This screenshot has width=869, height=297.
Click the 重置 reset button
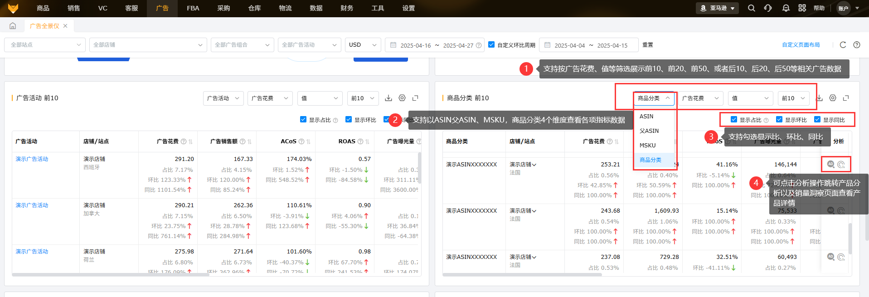tap(648, 45)
